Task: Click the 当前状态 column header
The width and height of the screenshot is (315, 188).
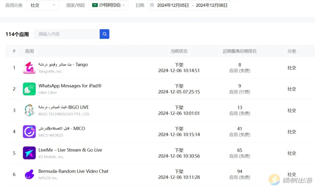Action: [x=179, y=51]
